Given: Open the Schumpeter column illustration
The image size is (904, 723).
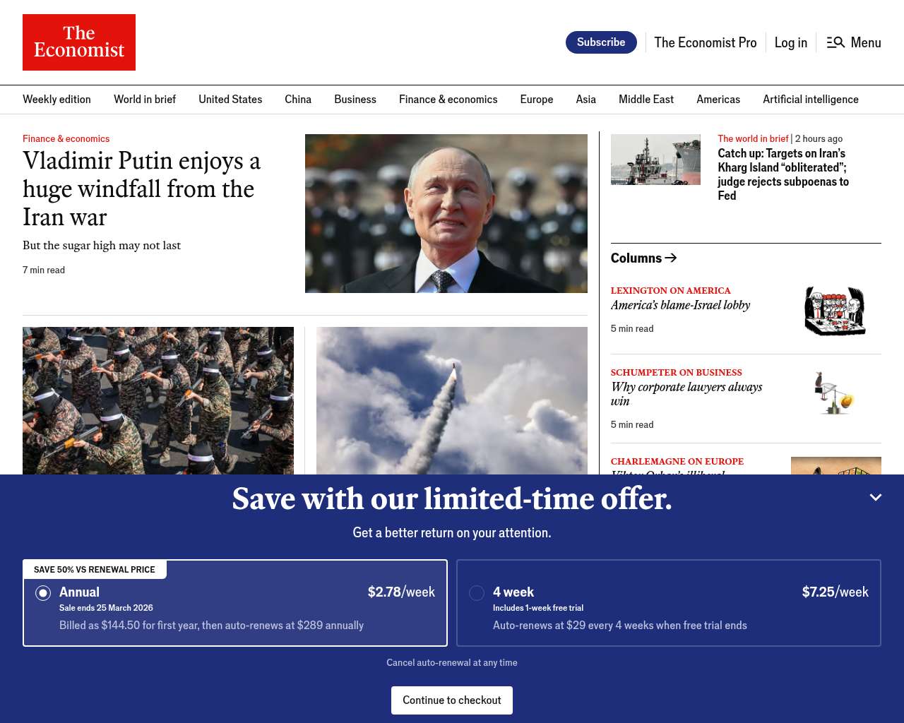Looking at the screenshot, I should point(835,393).
